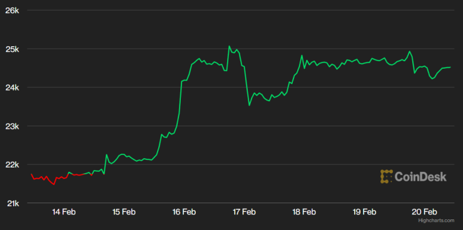Select the 25k y-axis label
The height and width of the screenshot is (230, 463).
(x=13, y=49)
